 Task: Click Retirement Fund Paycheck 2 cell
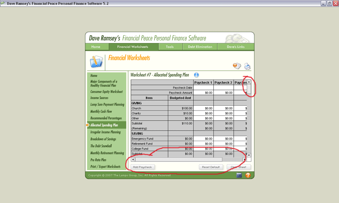click(x=223, y=143)
